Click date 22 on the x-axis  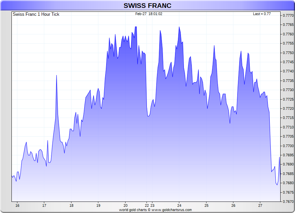click(x=147, y=205)
